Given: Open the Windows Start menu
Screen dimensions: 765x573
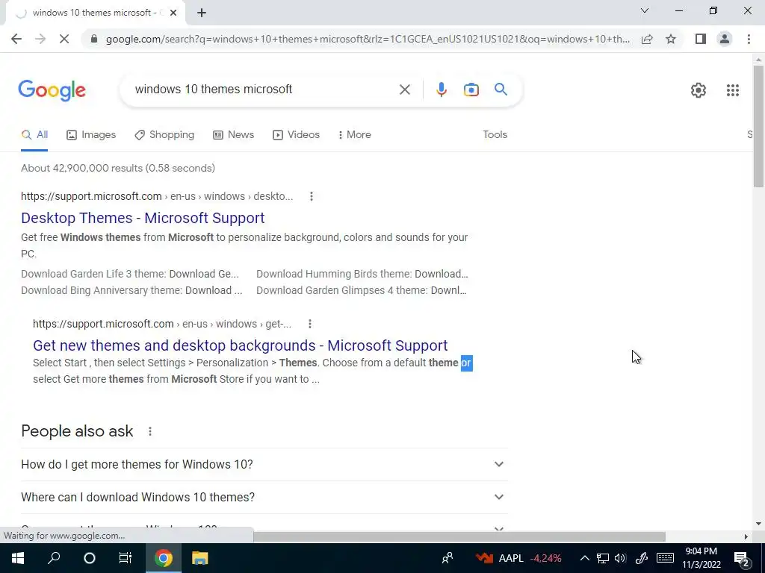Looking at the screenshot, I should click(18, 558).
